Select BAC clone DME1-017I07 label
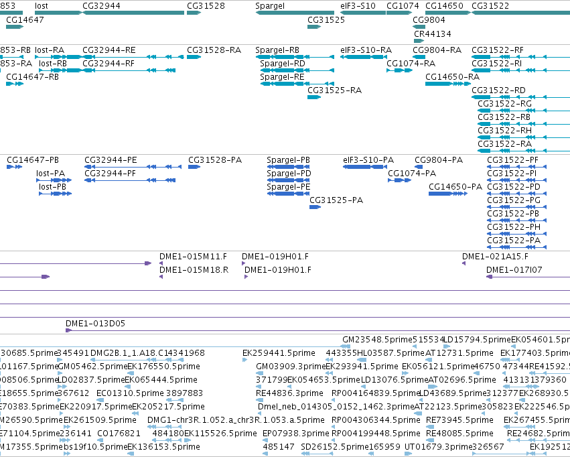Screen dimensions: 570x457 coord(514,270)
